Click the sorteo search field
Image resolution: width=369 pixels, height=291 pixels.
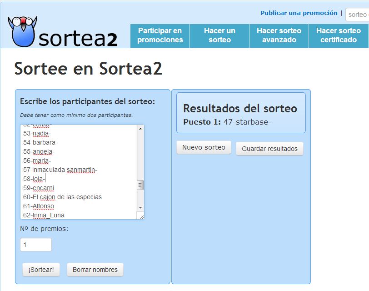pyautogui.click(x=357, y=15)
